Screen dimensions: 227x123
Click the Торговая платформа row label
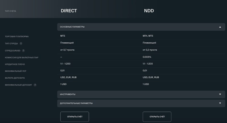click(x=17, y=37)
